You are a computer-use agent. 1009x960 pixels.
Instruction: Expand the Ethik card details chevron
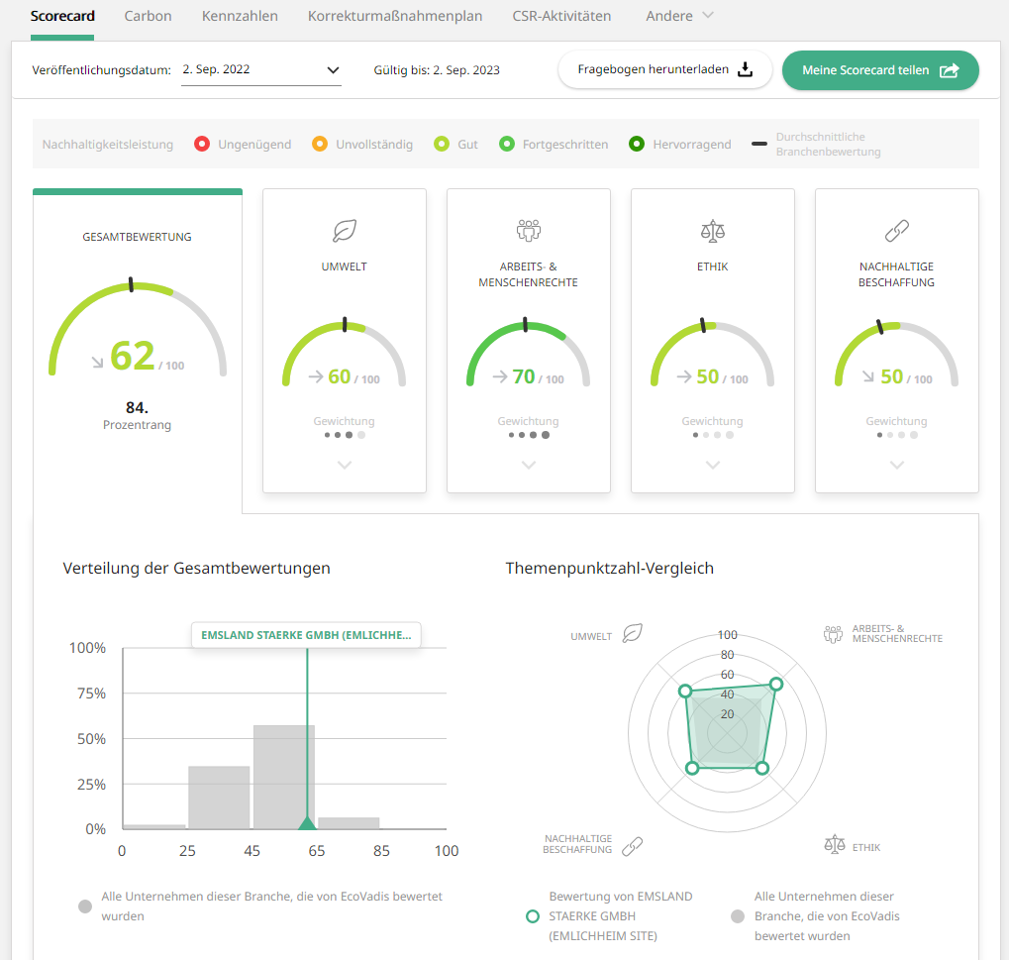712,465
